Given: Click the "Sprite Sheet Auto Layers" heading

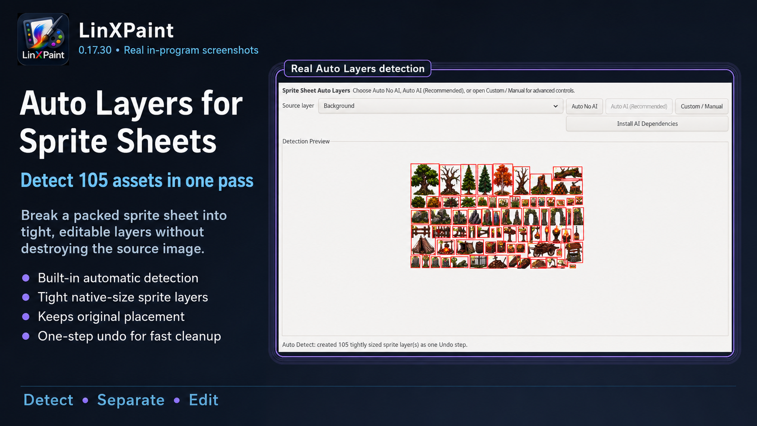Looking at the screenshot, I should (316, 91).
